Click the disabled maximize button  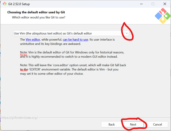coord(153,4)
